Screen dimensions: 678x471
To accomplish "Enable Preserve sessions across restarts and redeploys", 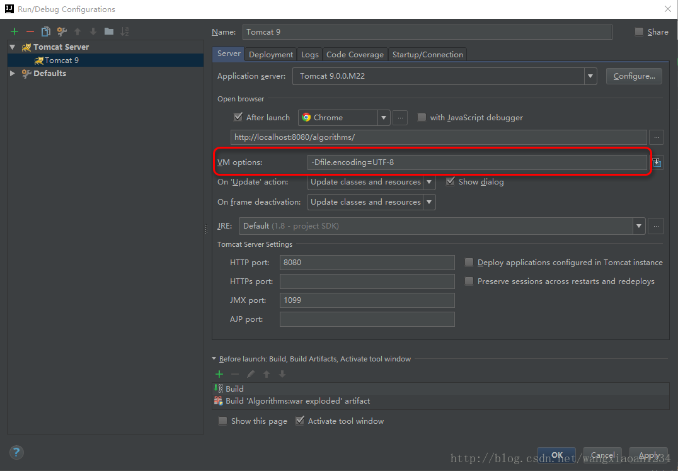I will pyautogui.click(x=469, y=281).
